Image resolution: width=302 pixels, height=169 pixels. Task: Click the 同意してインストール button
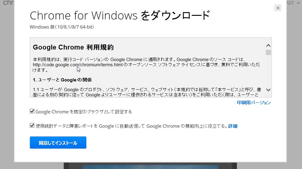(x=58, y=143)
